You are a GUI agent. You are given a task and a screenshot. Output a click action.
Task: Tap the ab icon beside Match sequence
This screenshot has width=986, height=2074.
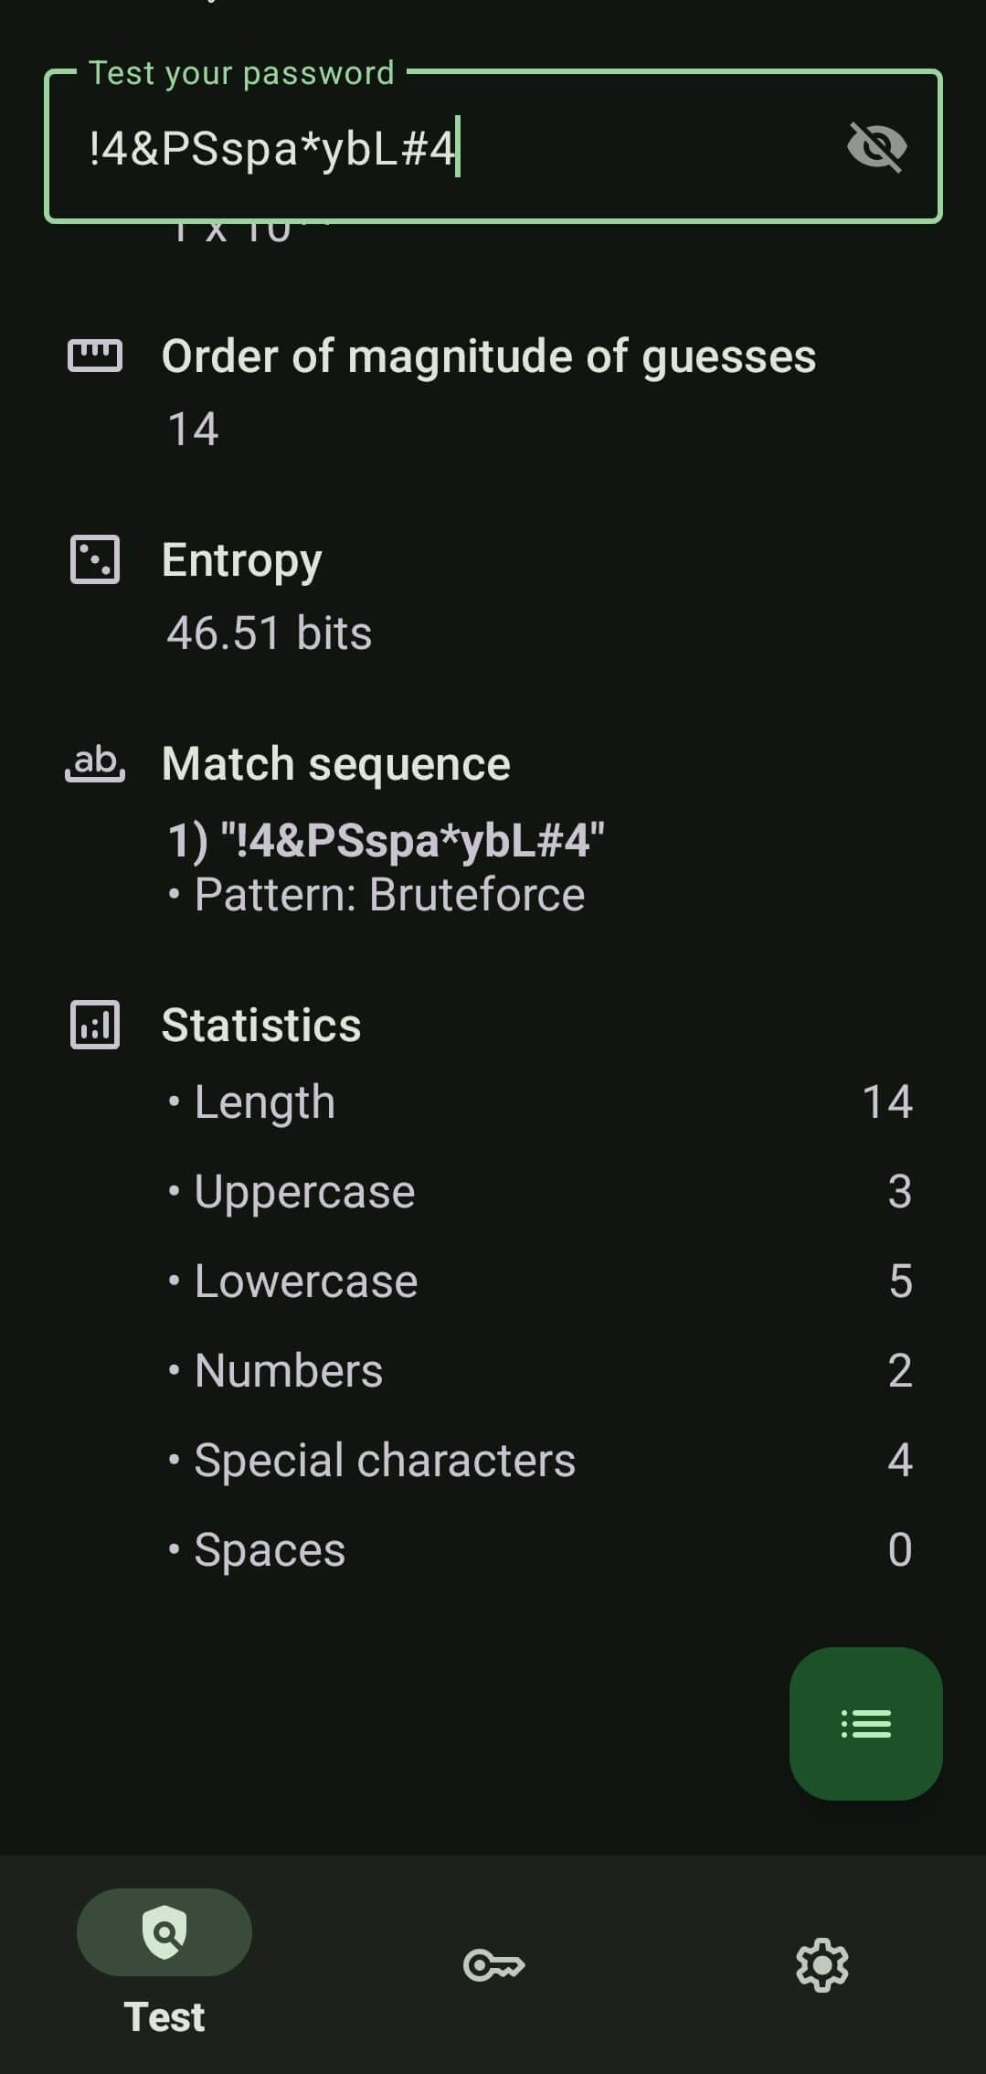coord(95,763)
